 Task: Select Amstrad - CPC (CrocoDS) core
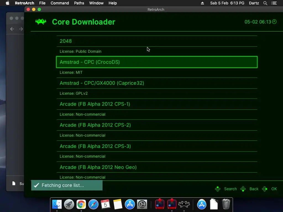coord(157,62)
